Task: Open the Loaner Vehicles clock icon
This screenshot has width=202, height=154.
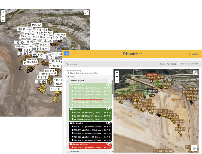Action: point(107,144)
